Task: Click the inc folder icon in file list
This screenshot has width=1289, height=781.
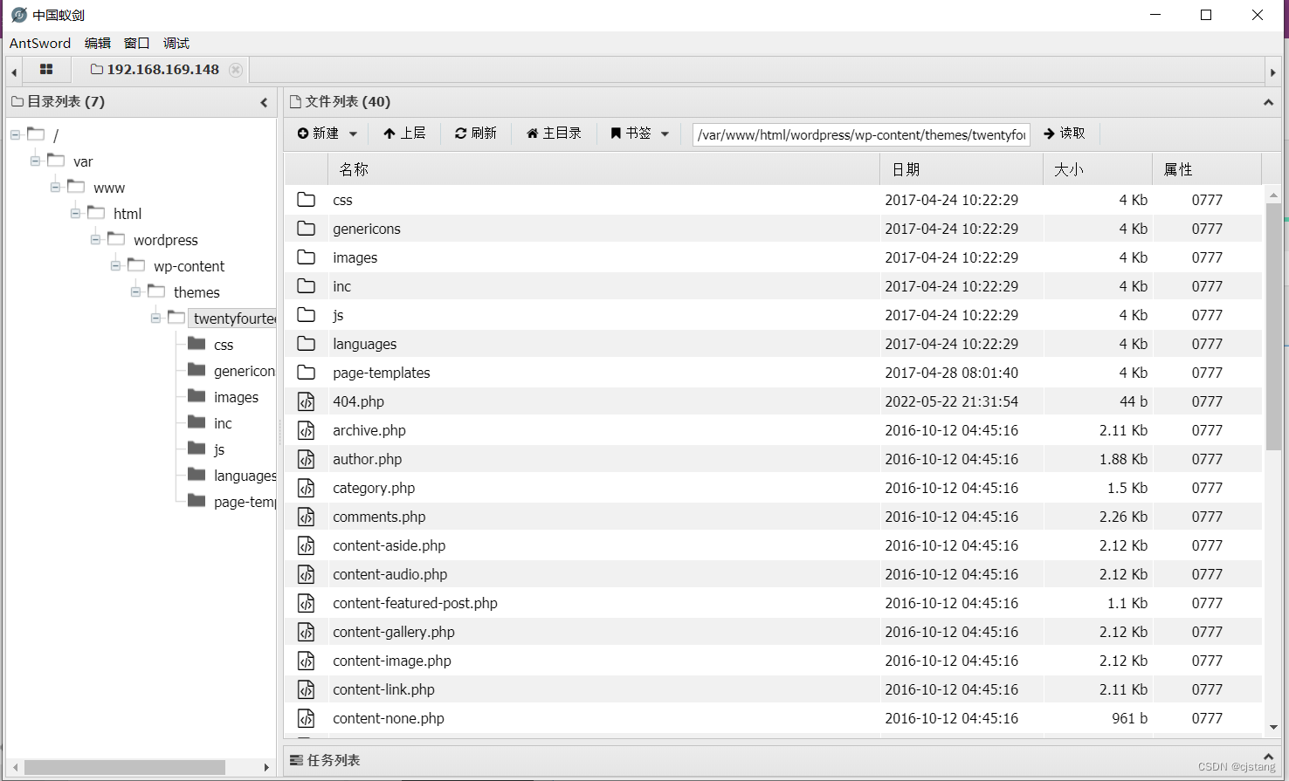Action: 306,285
